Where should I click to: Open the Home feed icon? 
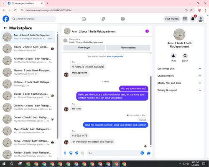tap(84, 19)
